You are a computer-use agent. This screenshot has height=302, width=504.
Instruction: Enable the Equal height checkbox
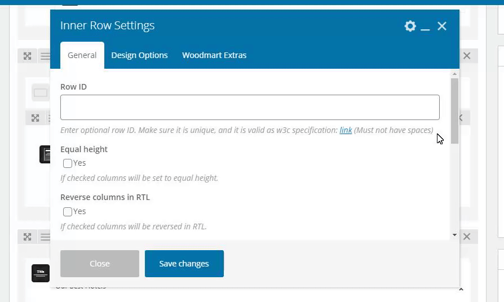(x=68, y=163)
